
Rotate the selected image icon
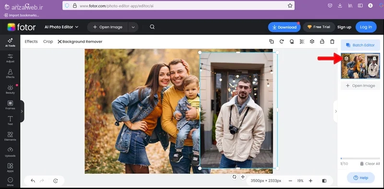click(282, 42)
